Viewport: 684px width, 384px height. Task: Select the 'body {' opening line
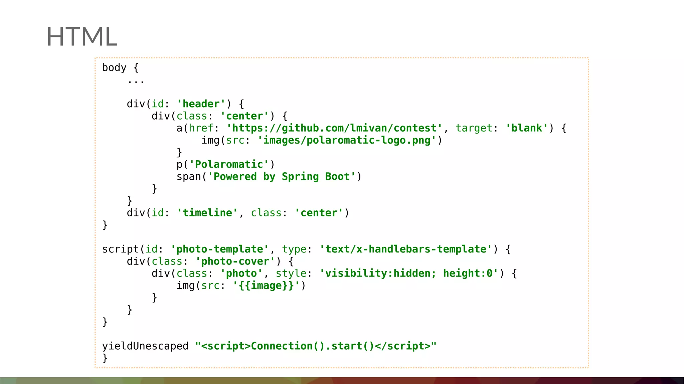(x=120, y=67)
